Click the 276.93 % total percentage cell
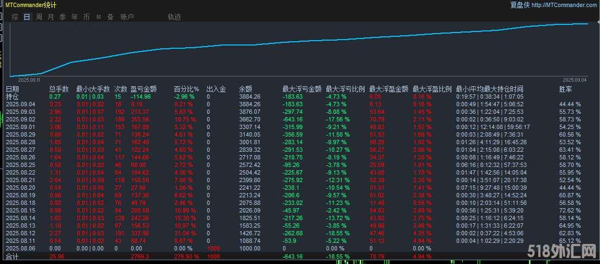The image size is (600, 264). [187, 256]
